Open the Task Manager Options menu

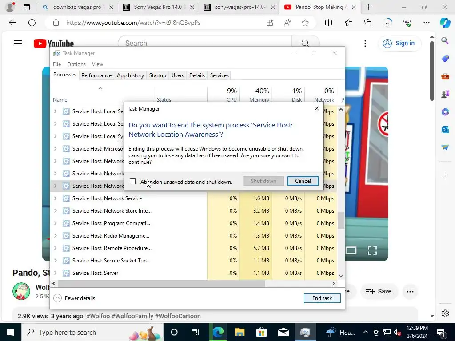pyautogui.click(x=76, y=64)
